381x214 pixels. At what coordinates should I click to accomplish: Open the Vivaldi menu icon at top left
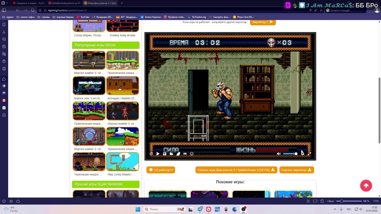pos(3,3)
